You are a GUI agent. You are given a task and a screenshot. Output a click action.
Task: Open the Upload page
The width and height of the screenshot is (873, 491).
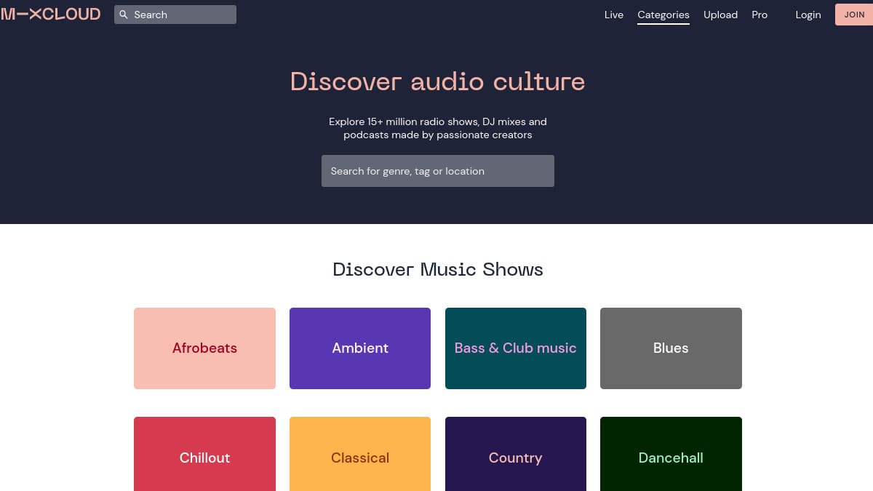[x=720, y=15]
